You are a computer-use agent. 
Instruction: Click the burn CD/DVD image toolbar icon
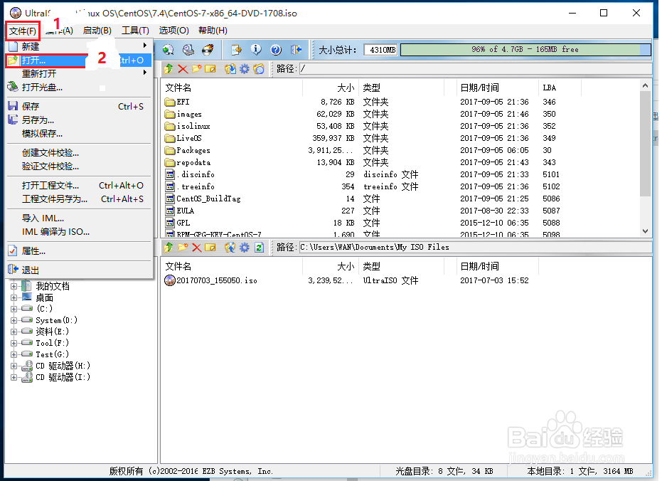(208, 50)
